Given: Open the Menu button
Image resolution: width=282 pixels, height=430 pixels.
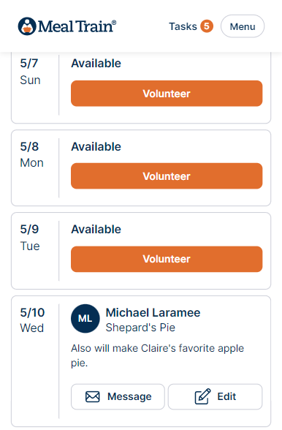Looking at the screenshot, I should pos(243,26).
